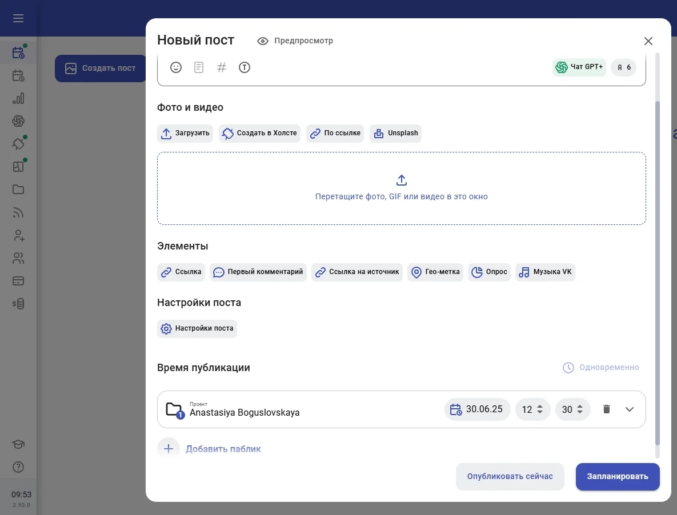677x515 pixels.
Task: Open the circled T text formatting icon
Action: click(x=245, y=67)
